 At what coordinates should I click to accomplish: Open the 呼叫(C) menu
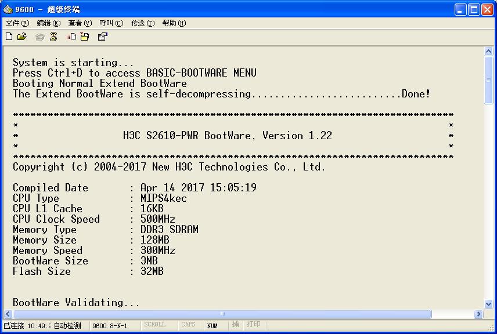(x=111, y=23)
